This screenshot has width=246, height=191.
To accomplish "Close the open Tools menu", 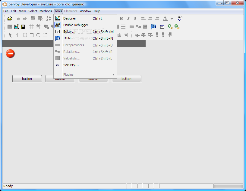I will (x=58, y=11).
